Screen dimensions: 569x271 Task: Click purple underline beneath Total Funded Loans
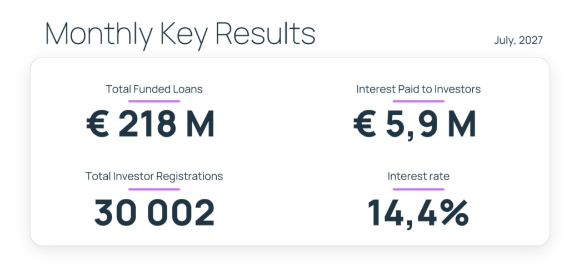tap(154, 101)
